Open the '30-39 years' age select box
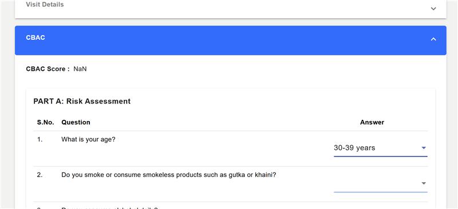 [381, 148]
